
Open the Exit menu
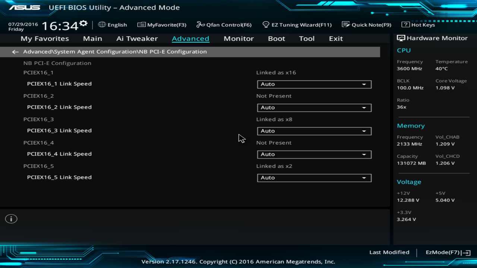pyautogui.click(x=335, y=38)
